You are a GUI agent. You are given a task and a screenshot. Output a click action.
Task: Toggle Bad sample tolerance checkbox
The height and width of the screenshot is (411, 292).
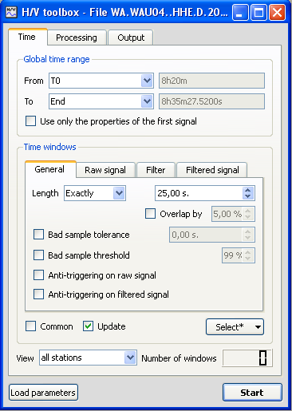(x=38, y=235)
